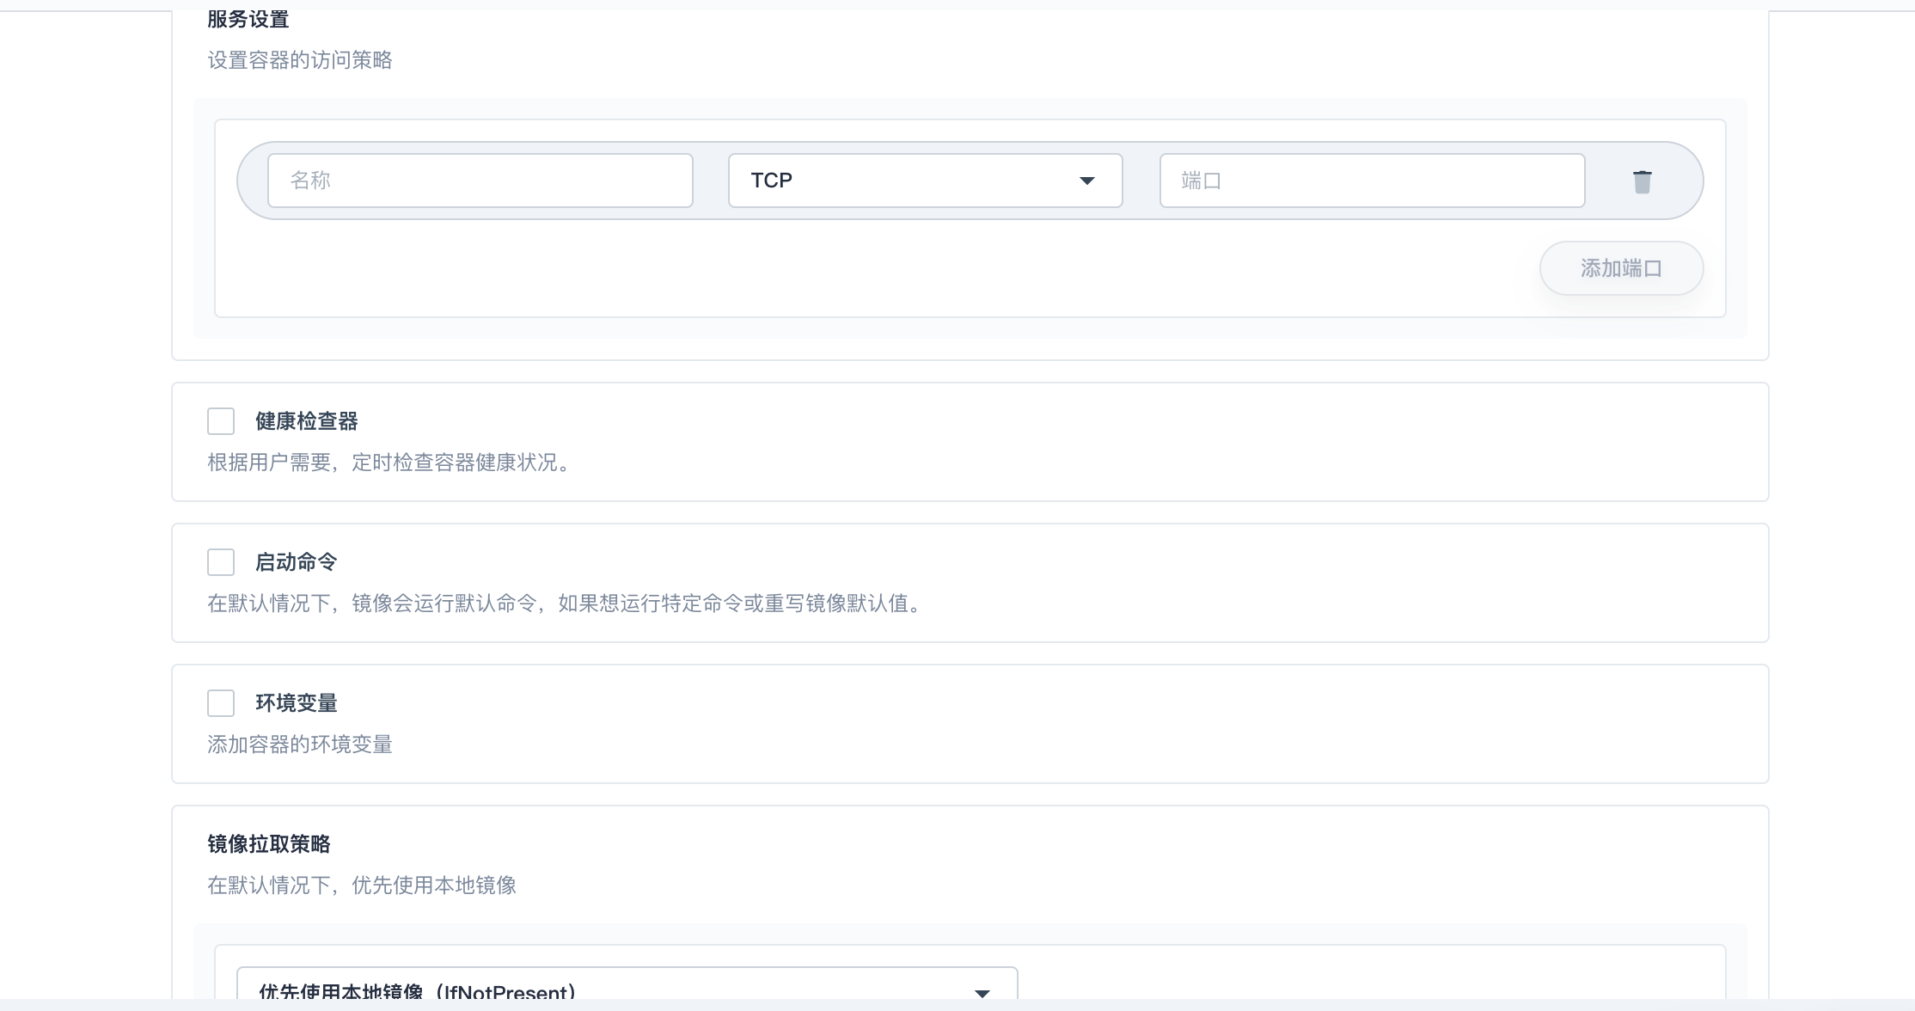
Task: Click the 添加容器的环境变量 description
Action: pyautogui.click(x=300, y=744)
